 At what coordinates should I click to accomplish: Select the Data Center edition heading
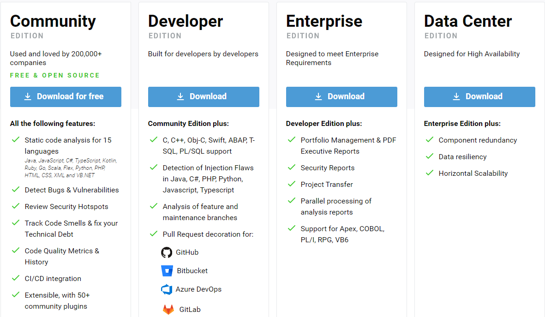point(468,21)
